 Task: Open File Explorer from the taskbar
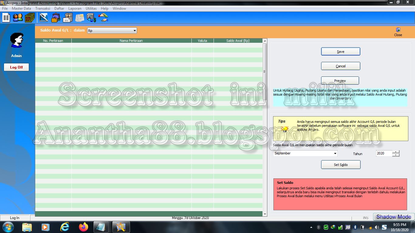click(27, 227)
